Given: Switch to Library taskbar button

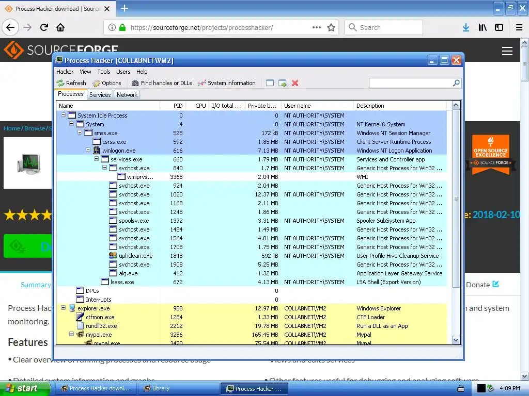Looking at the screenshot, I should (x=178, y=389).
